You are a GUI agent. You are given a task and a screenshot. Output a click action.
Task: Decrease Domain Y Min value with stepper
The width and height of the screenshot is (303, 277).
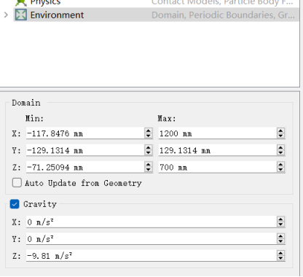149,153
